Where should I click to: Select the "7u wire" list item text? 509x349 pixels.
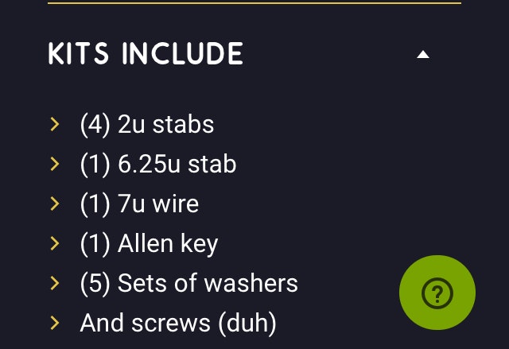pos(157,204)
